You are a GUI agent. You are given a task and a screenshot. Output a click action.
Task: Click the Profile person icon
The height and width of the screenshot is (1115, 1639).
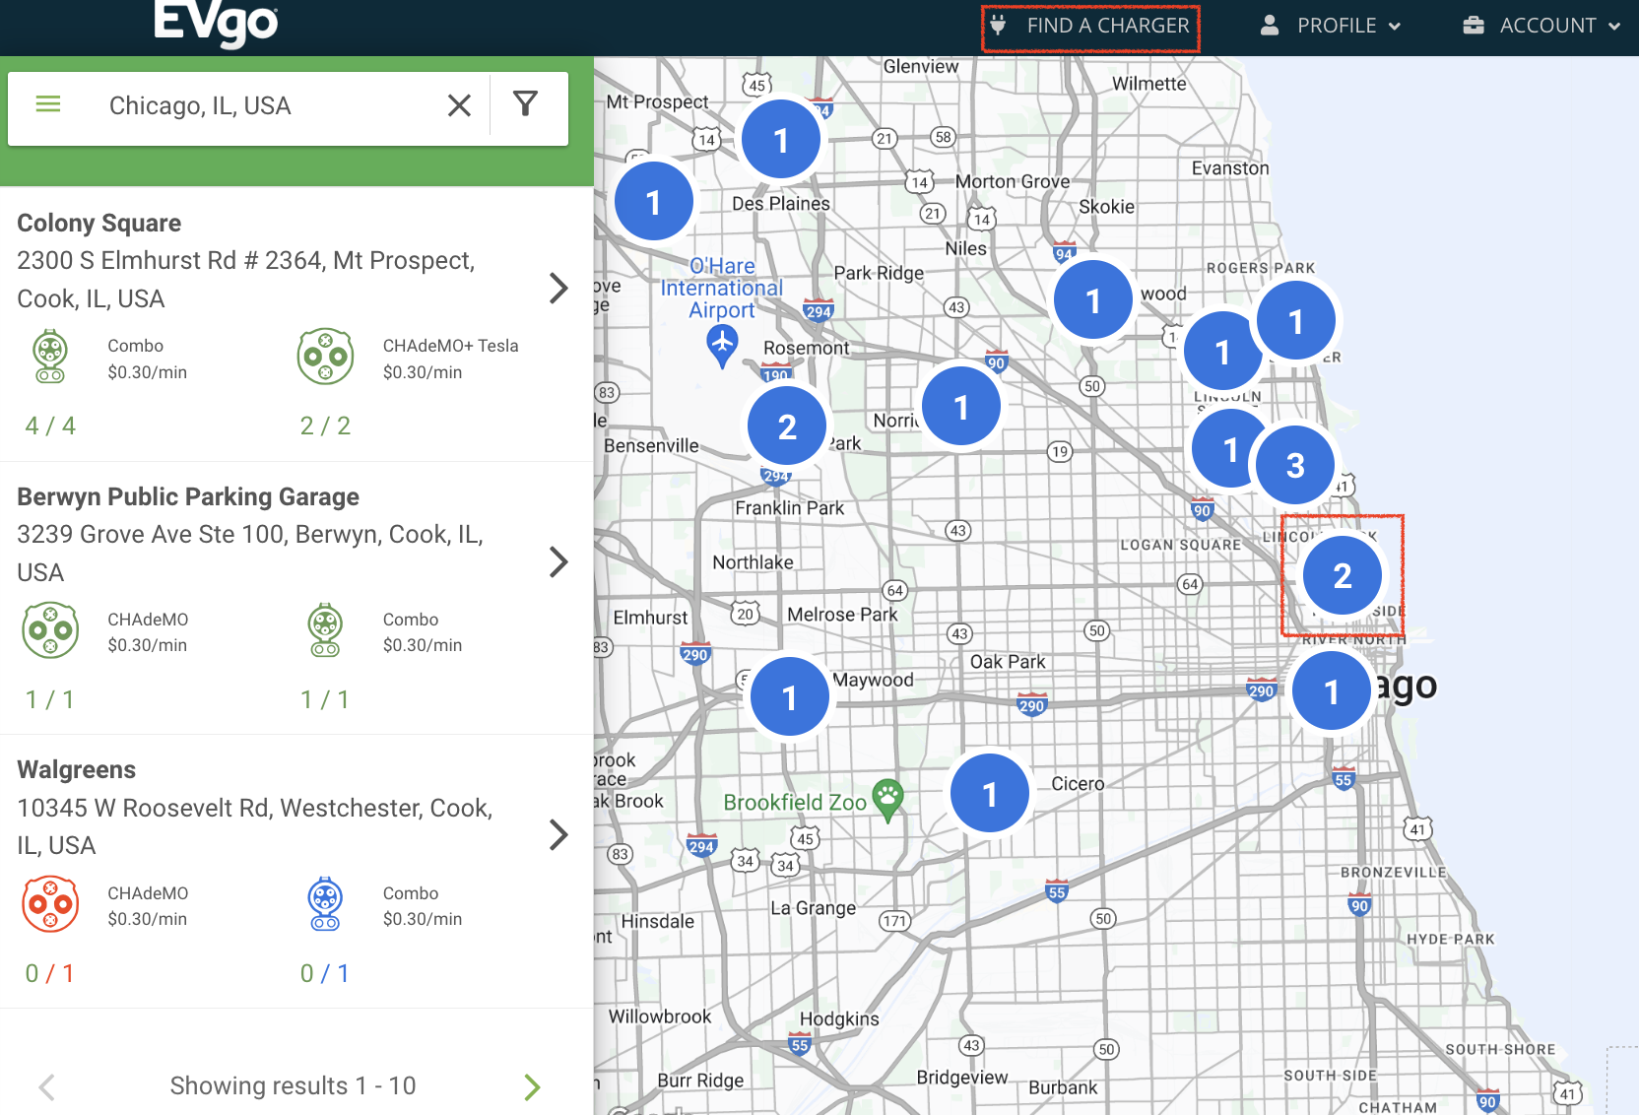pos(1270,26)
